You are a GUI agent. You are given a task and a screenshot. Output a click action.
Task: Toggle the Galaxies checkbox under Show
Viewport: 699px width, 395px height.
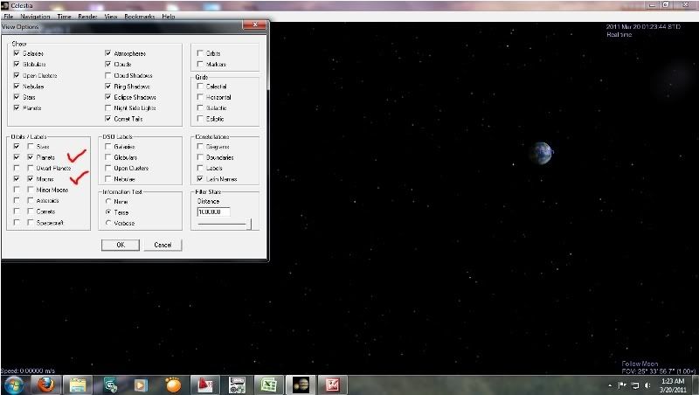[17, 53]
